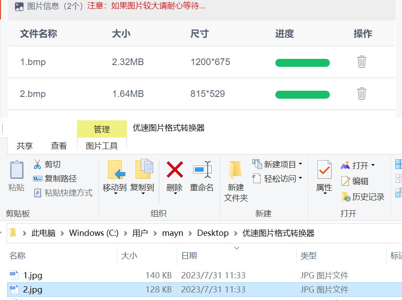Click the red X 删除 icon

pyautogui.click(x=174, y=169)
